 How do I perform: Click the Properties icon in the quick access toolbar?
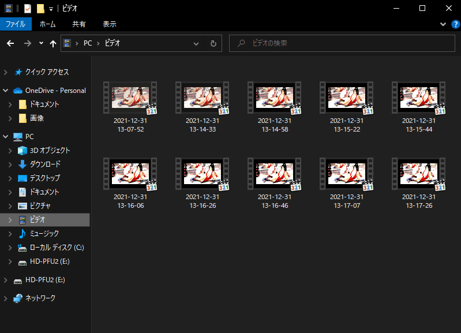(x=27, y=9)
